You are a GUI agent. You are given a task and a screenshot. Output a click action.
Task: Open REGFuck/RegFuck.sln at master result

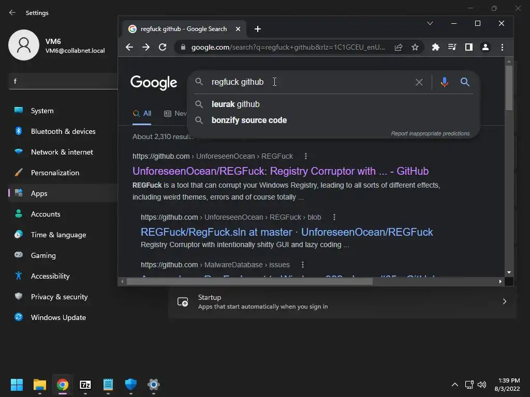(287, 232)
